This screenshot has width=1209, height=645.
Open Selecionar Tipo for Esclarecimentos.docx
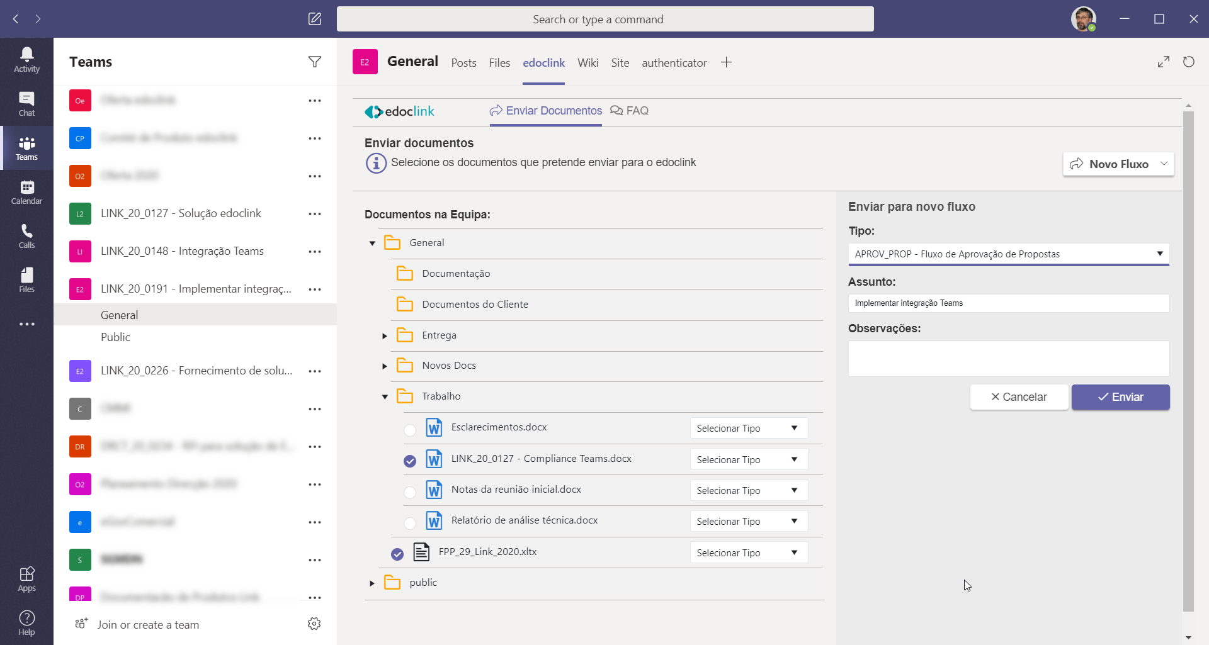click(x=748, y=428)
